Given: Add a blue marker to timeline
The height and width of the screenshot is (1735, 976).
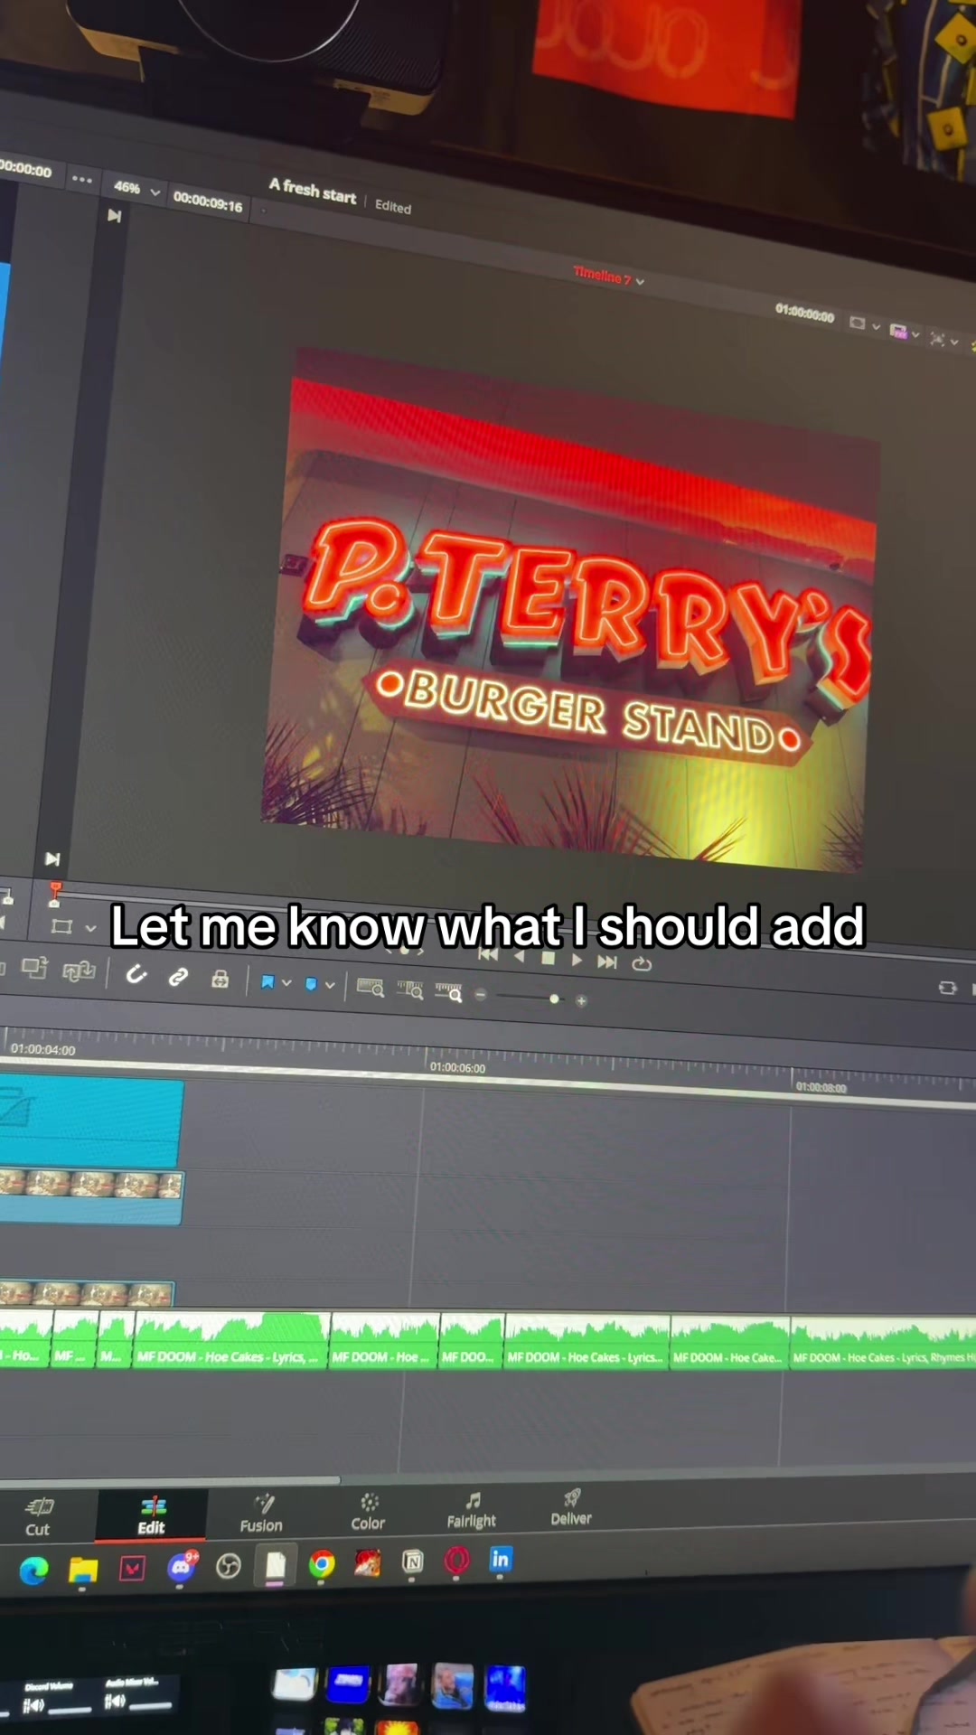Looking at the screenshot, I should [x=311, y=984].
